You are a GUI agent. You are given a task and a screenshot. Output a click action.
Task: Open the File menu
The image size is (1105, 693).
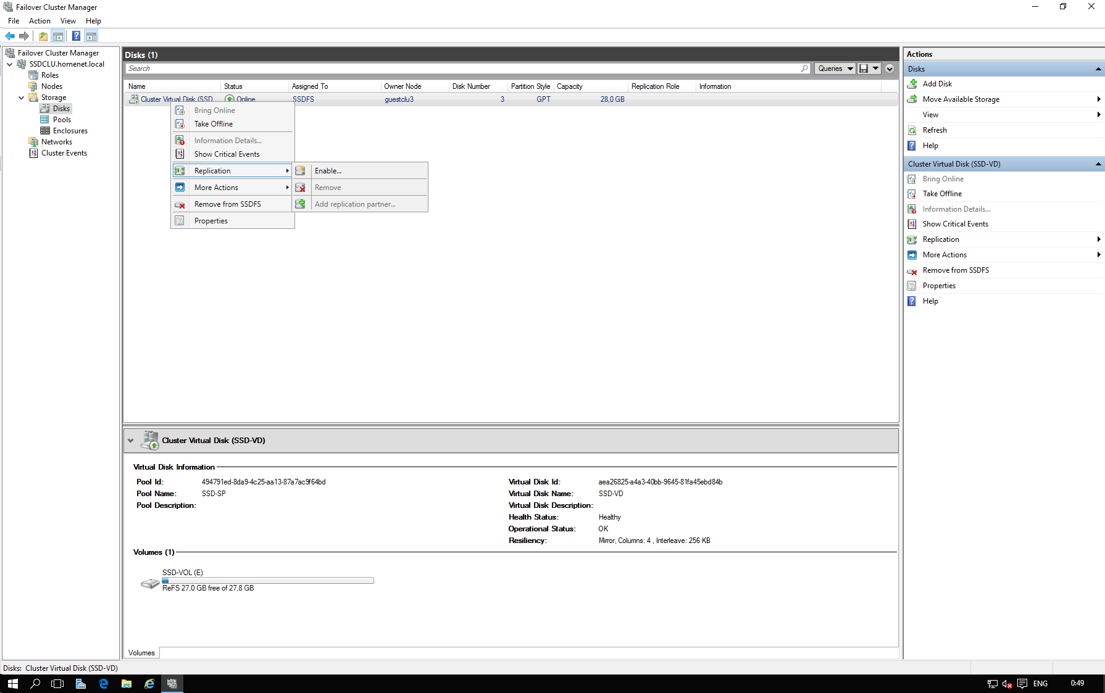14,21
